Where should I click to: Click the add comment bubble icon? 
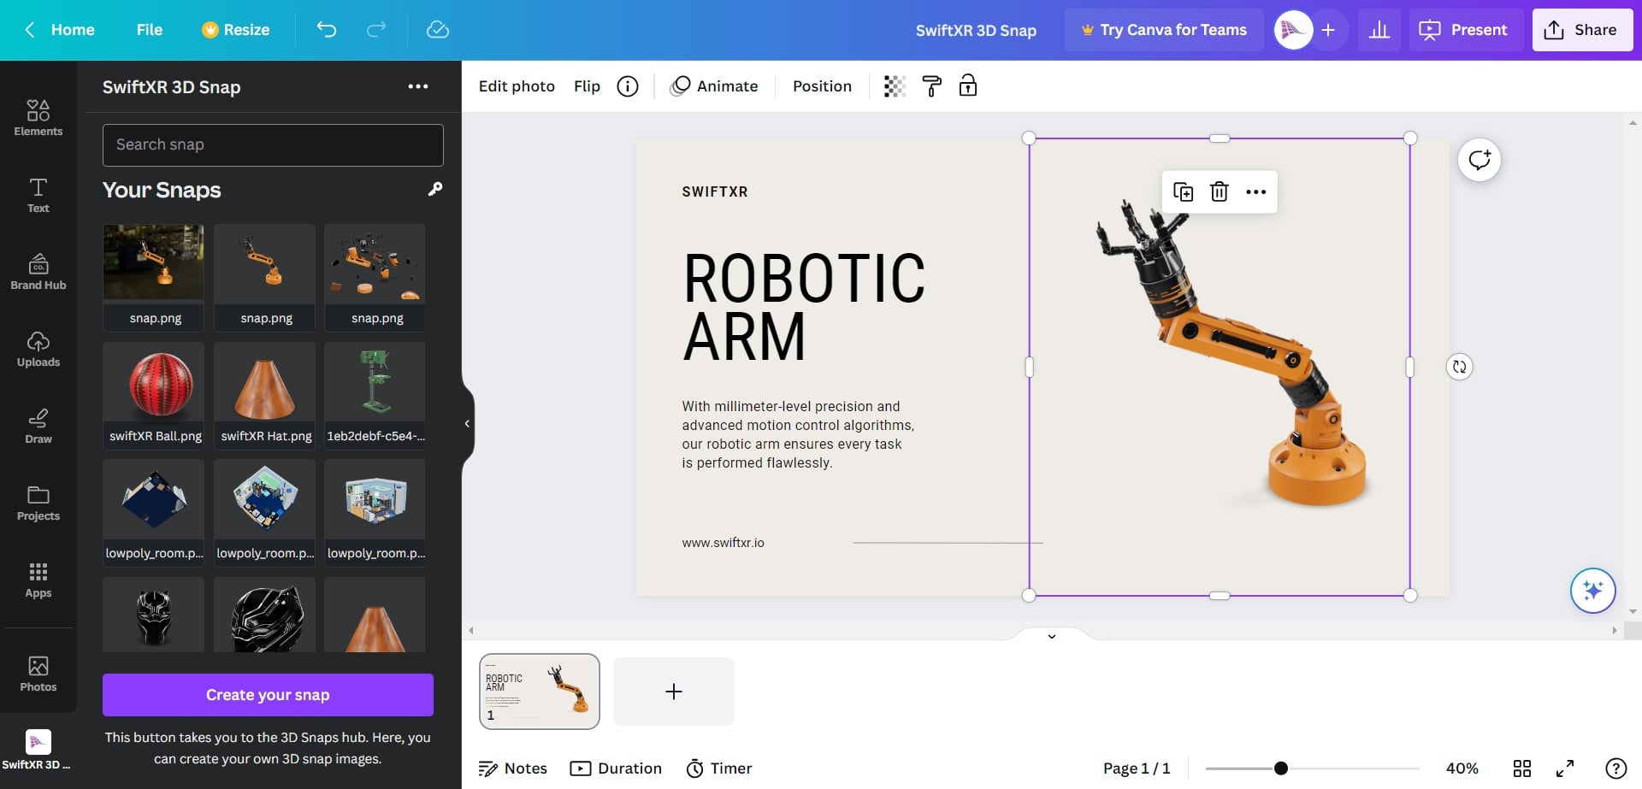tap(1480, 160)
